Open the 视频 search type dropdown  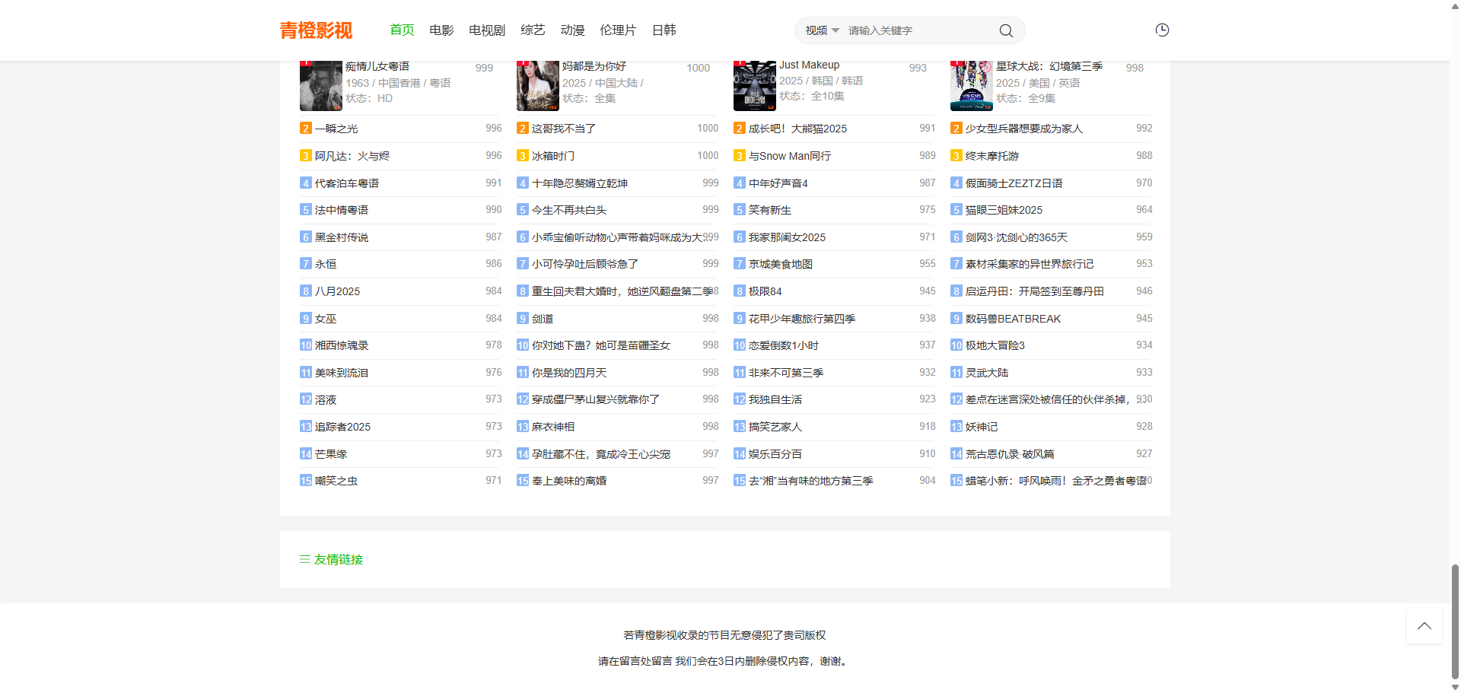click(x=821, y=30)
